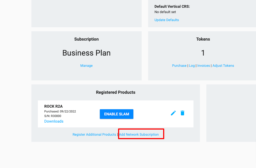Click the Registered Products heading
Screen dimensions: 256x168
tap(116, 92)
